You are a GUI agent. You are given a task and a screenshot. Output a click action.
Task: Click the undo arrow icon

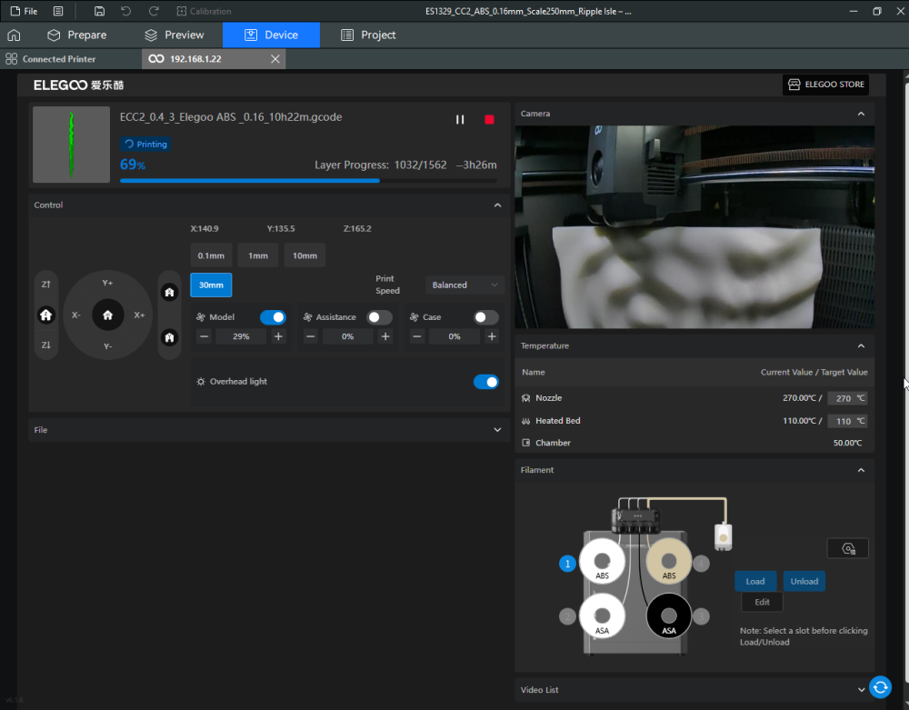(125, 11)
